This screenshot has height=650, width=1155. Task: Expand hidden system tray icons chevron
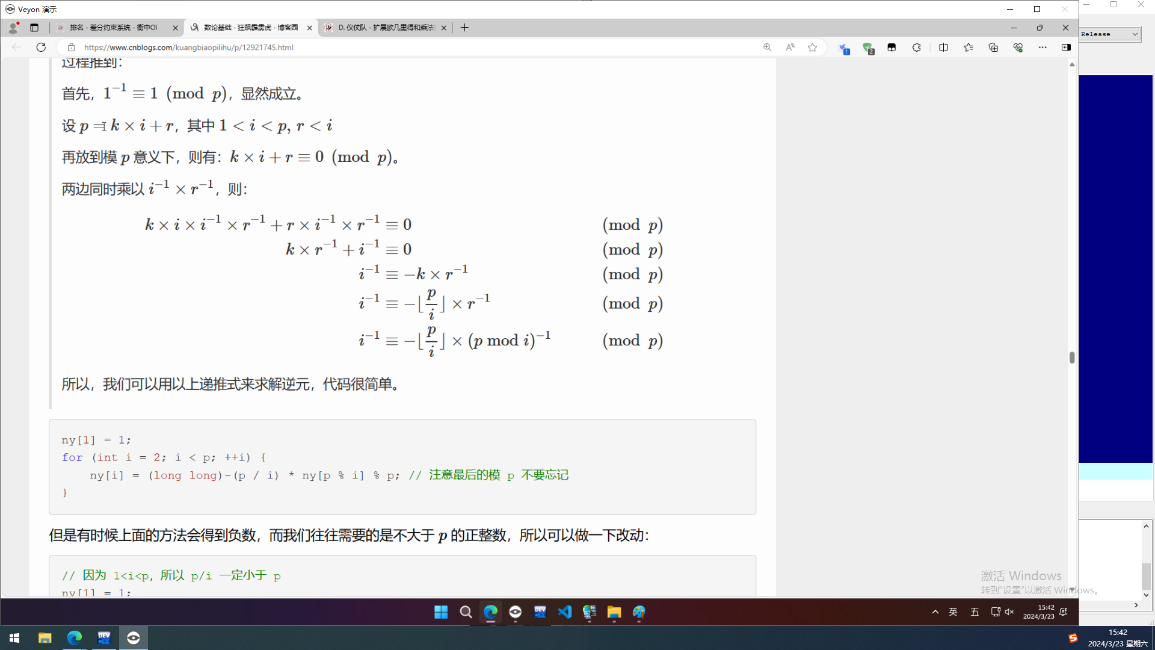click(x=935, y=612)
